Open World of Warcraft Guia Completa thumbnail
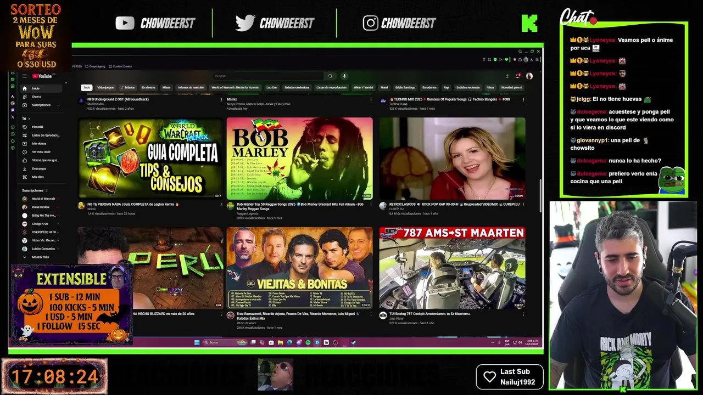This screenshot has width=703, height=395. click(150, 158)
